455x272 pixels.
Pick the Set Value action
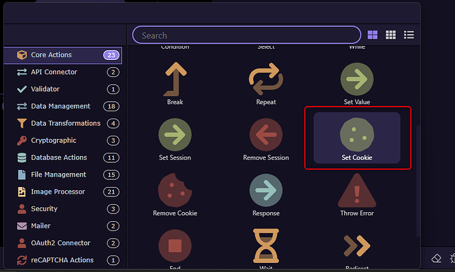coord(357,80)
